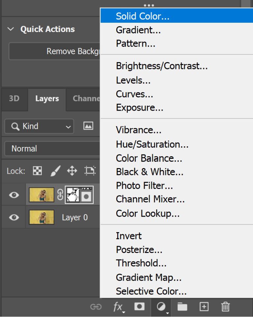This screenshot has width=253, height=317.
Task: Lock image pixels with brush icon
Action: point(55,171)
